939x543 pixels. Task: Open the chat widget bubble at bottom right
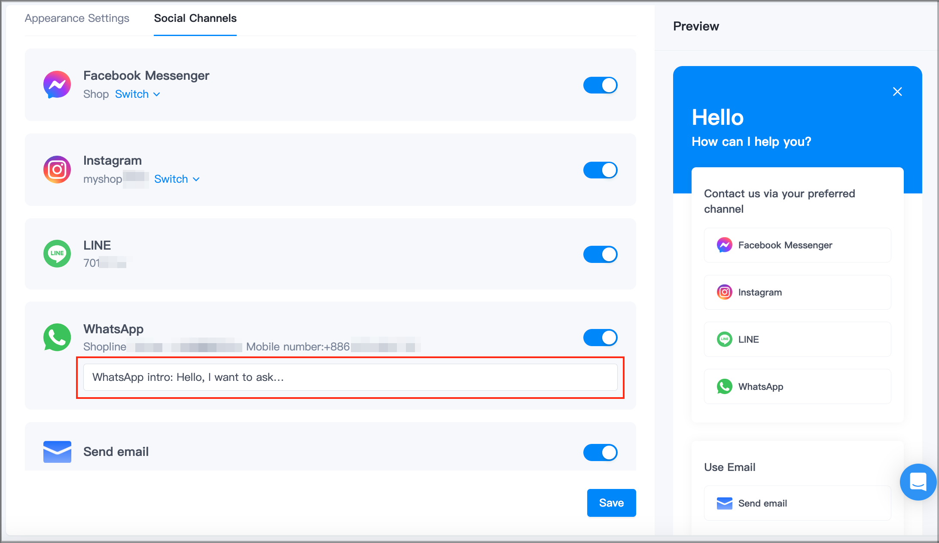tap(918, 482)
